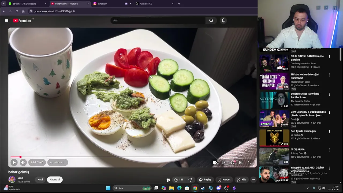
Task: Open the YouTube hamburger guide menu
Action: (x=6, y=20)
